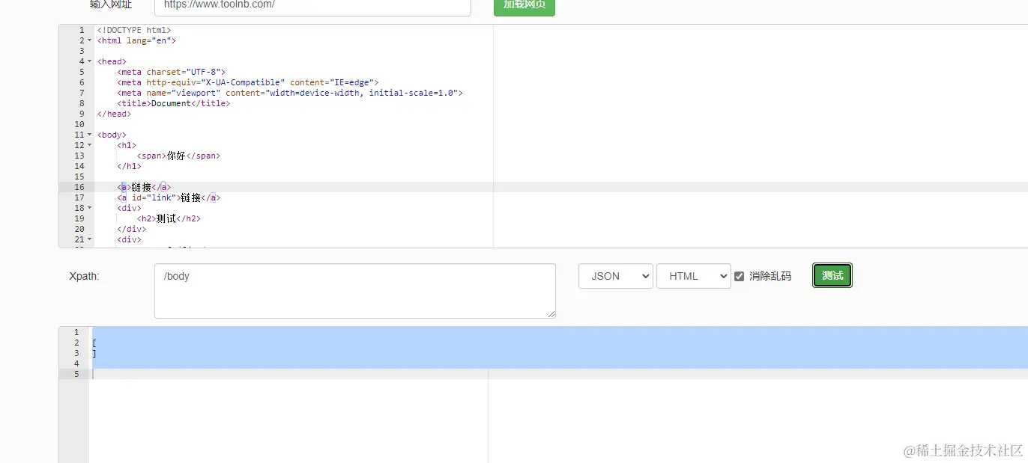The image size is (1028, 463).
Task: Collapse the head fold arrow on line 4
Action: click(90, 61)
